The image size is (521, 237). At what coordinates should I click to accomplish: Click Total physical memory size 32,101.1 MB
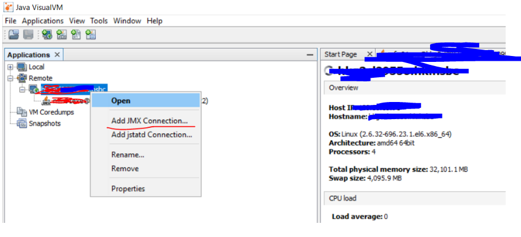point(398,169)
